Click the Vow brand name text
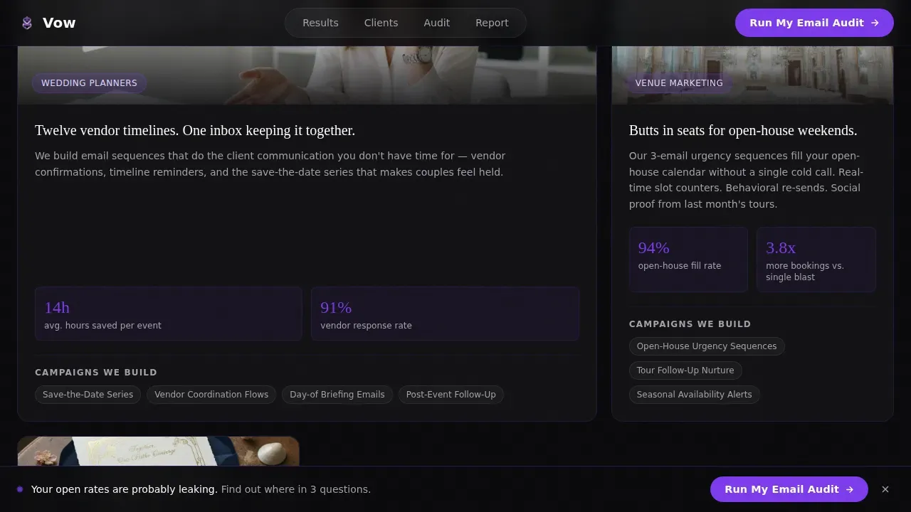Image resolution: width=911 pixels, height=512 pixels. (x=59, y=23)
